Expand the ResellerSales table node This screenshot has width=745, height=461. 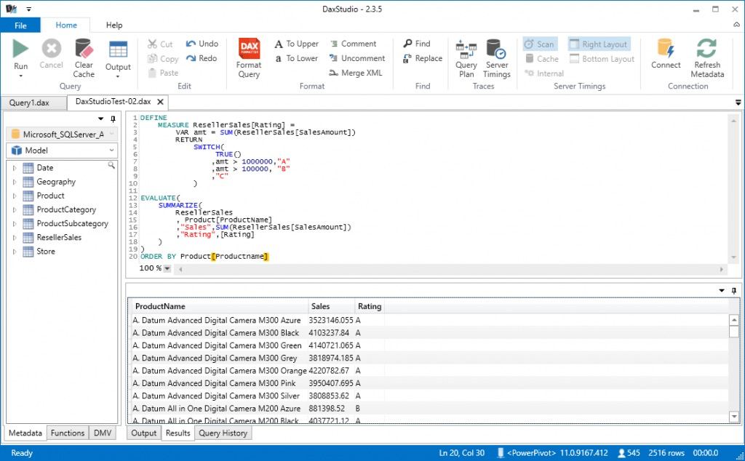pos(15,237)
